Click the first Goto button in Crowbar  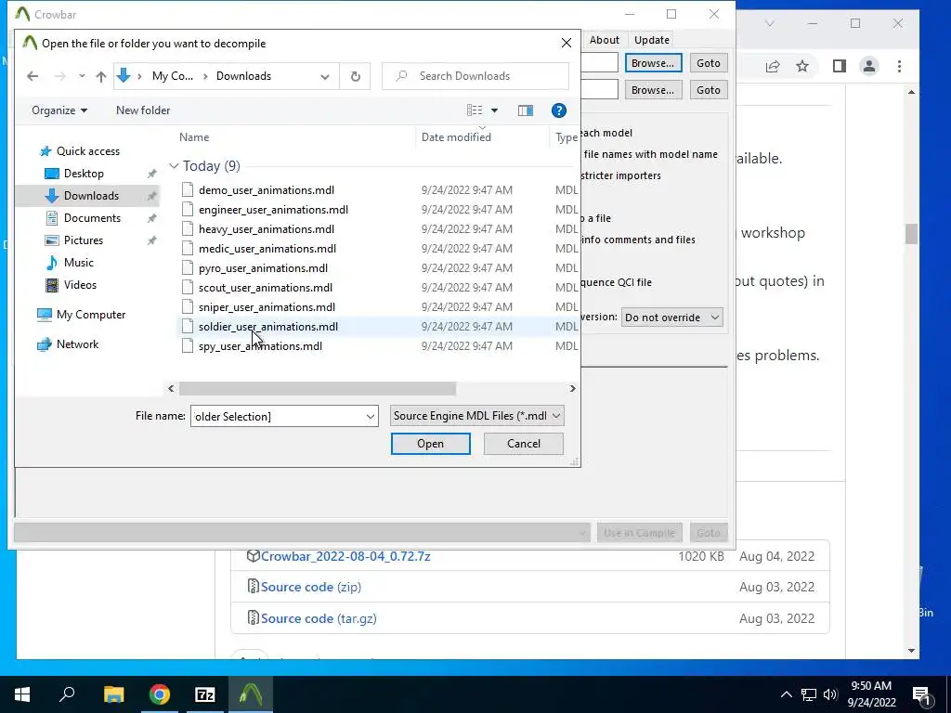point(709,63)
